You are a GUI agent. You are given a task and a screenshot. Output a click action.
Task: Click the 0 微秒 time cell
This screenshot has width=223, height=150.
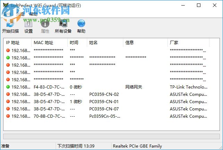pos(76,87)
